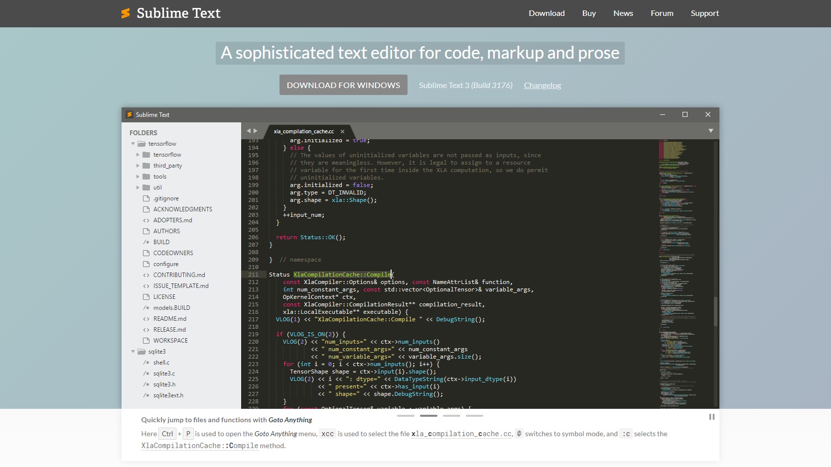Click the BUILD source file icon
Viewport: 831px width, 467px height.
146,242
